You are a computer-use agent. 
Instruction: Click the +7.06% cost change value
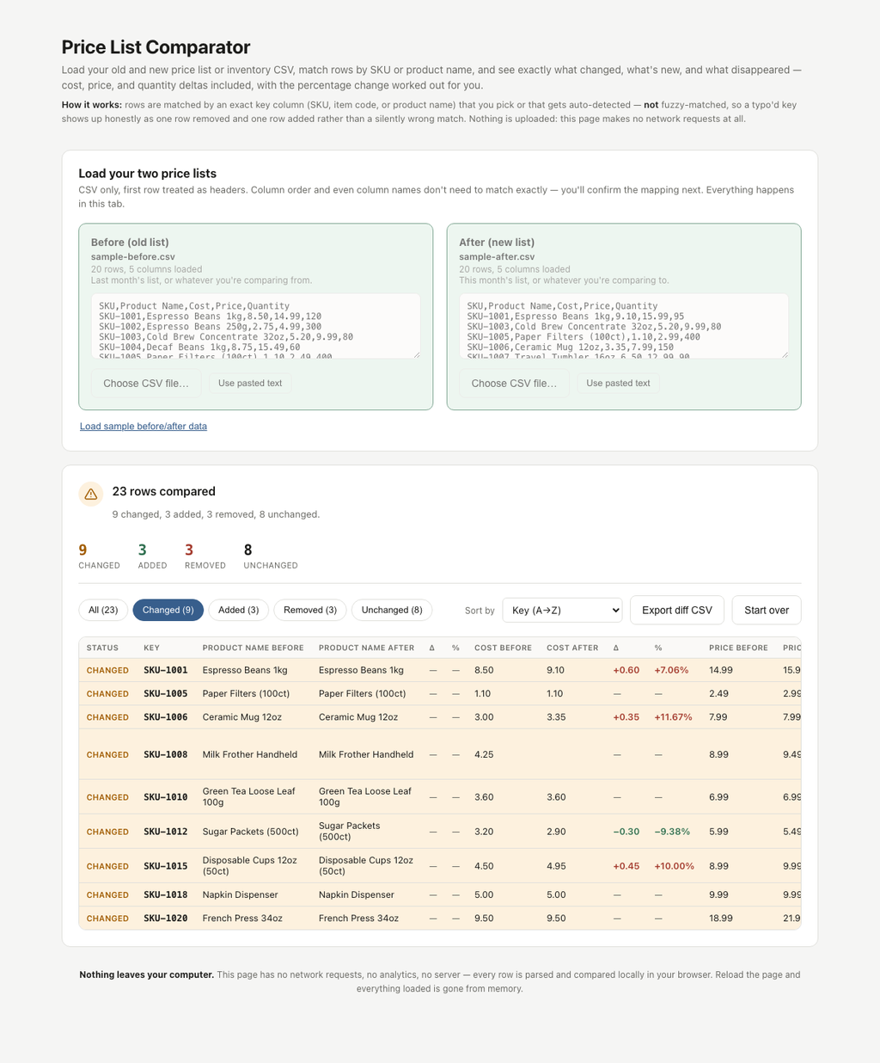tap(671, 670)
